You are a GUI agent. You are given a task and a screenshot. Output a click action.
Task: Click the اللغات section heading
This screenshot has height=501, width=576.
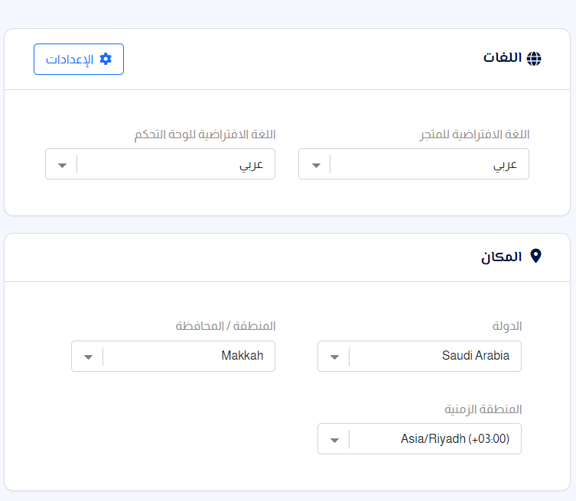(502, 58)
